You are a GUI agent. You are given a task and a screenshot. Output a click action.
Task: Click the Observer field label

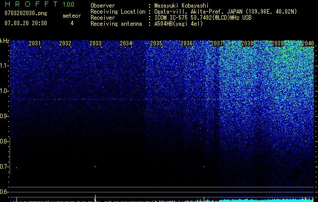(x=103, y=6)
